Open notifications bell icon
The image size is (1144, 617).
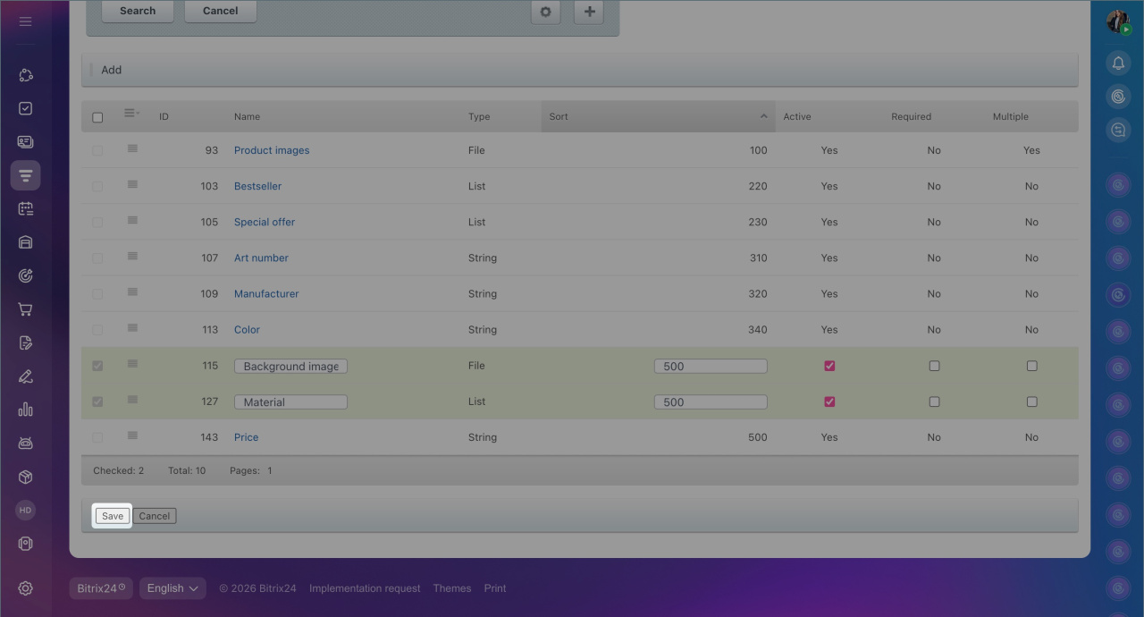point(1118,63)
